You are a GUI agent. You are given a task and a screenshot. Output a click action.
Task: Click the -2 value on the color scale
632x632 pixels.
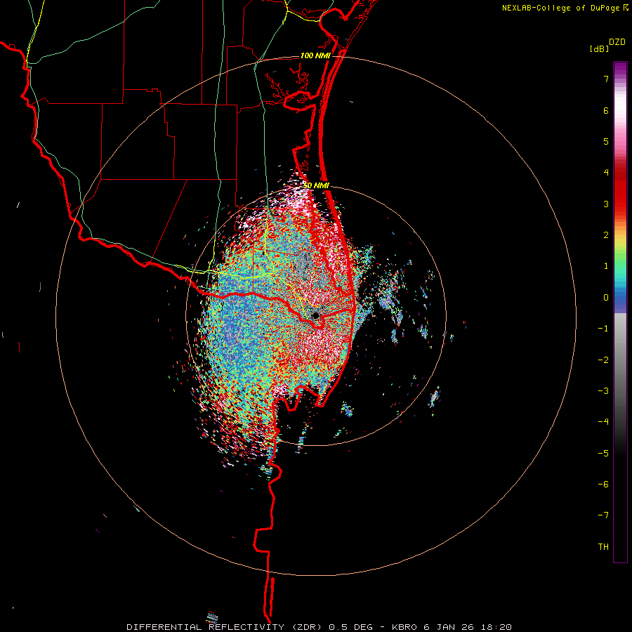coord(603,360)
